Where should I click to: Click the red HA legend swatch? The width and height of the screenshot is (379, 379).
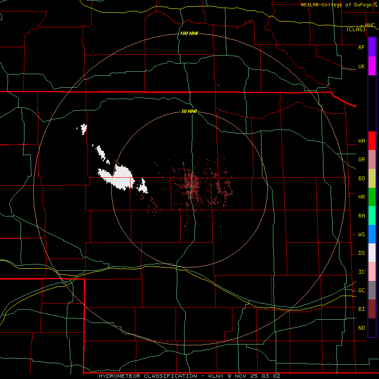click(x=372, y=141)
